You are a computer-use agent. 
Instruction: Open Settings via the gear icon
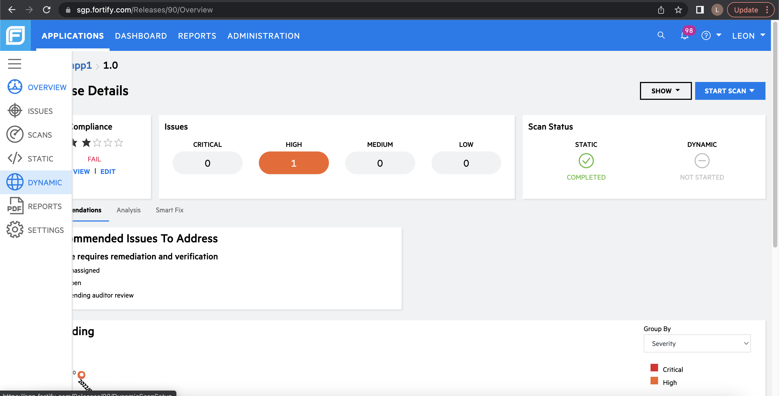tap(15, 230)
